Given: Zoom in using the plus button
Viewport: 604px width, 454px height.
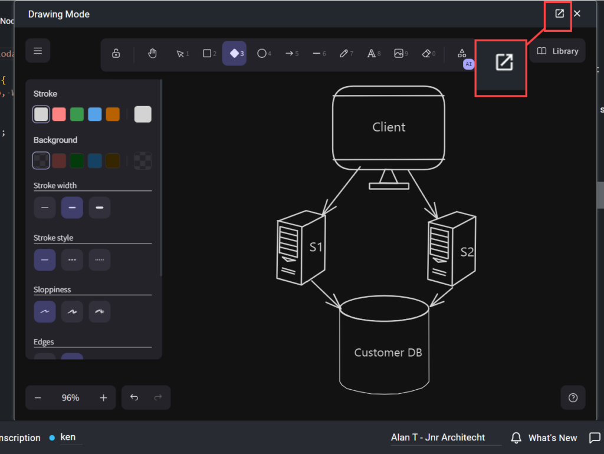Looking at the screenshot, I should (103, 397).
